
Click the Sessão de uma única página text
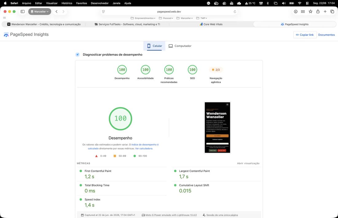pyautogui.click(x=222, y=215)
